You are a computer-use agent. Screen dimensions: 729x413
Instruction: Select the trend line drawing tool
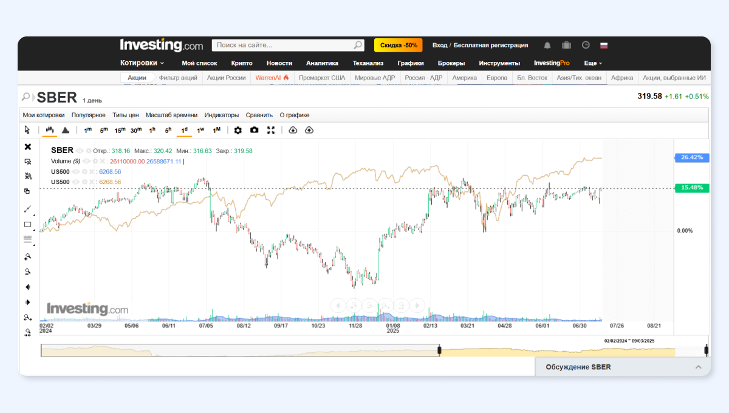pyautogui.click(x=27, y=209)
